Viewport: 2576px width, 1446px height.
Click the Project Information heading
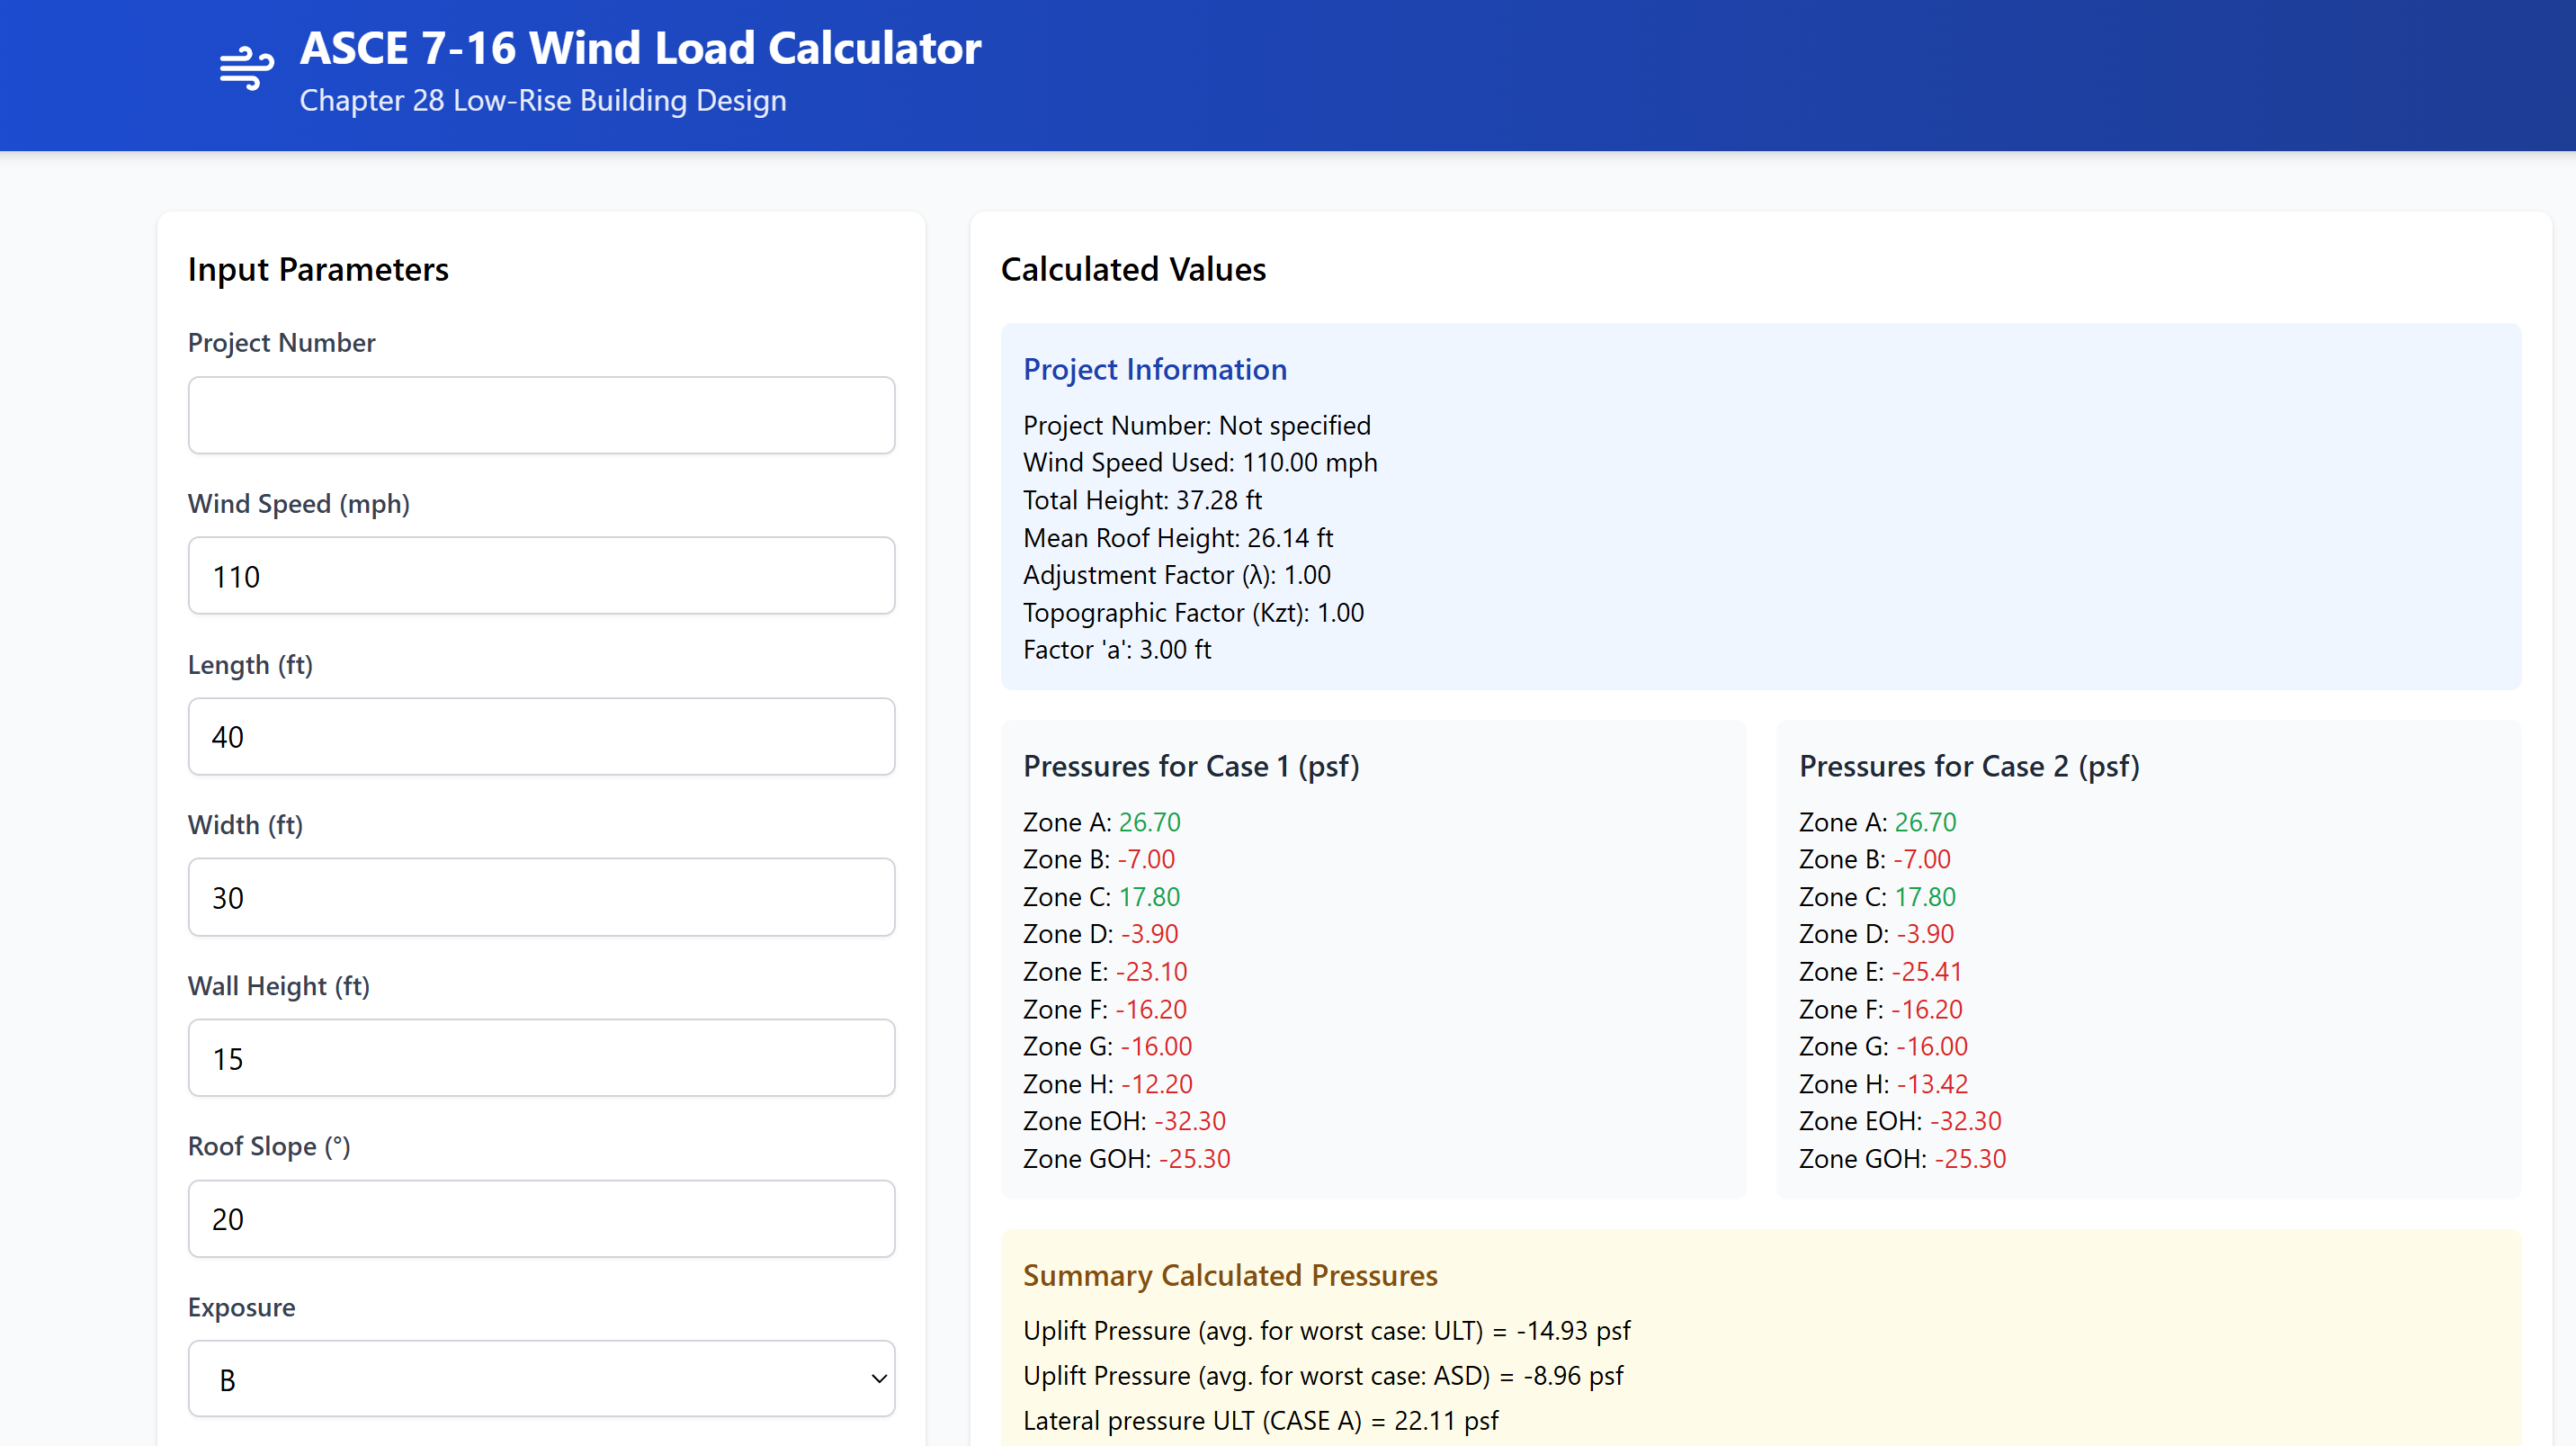click(1154, 369)
